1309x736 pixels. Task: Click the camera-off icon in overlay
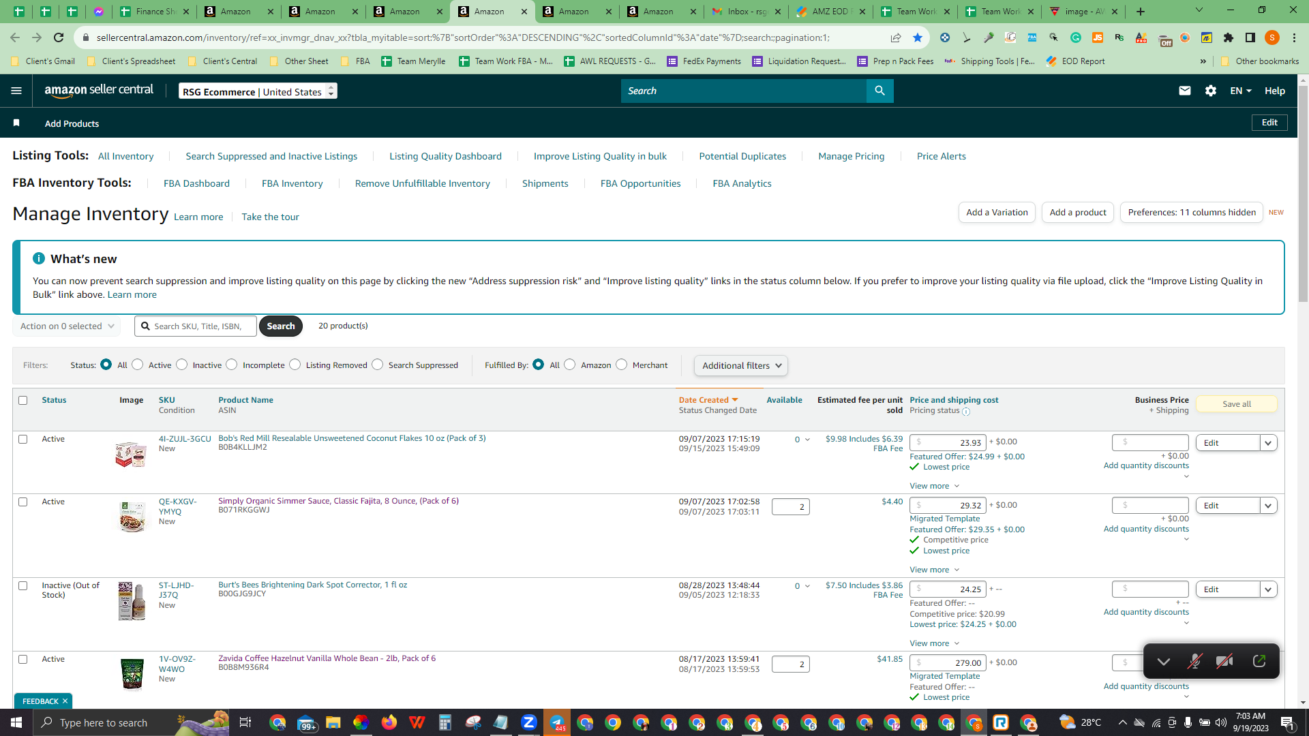(1224, 661)
